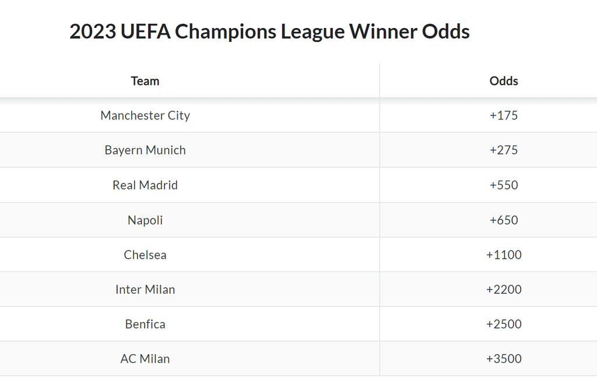Click the +2200 odds value

(x=504, y=290)
